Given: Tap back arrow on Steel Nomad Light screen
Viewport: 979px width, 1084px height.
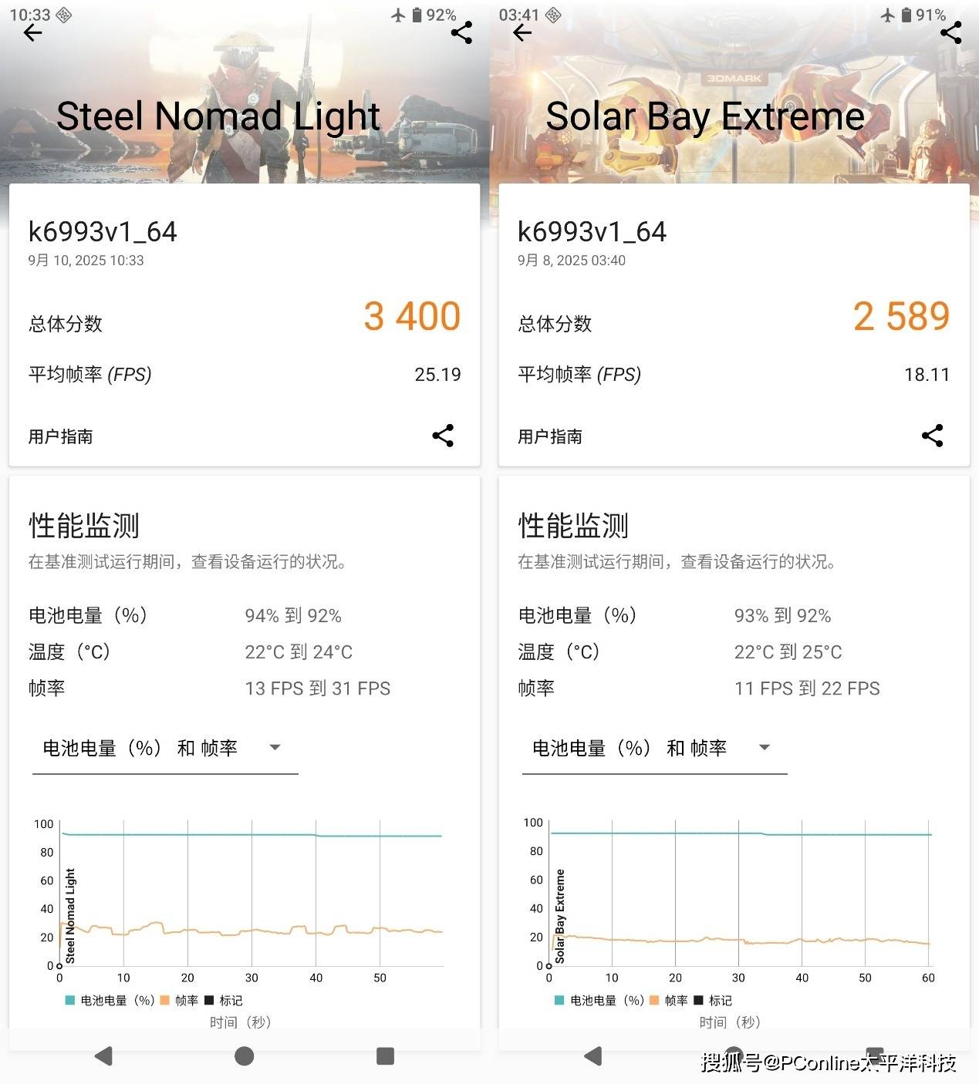Looking at the screenshot, I should 32,32.
